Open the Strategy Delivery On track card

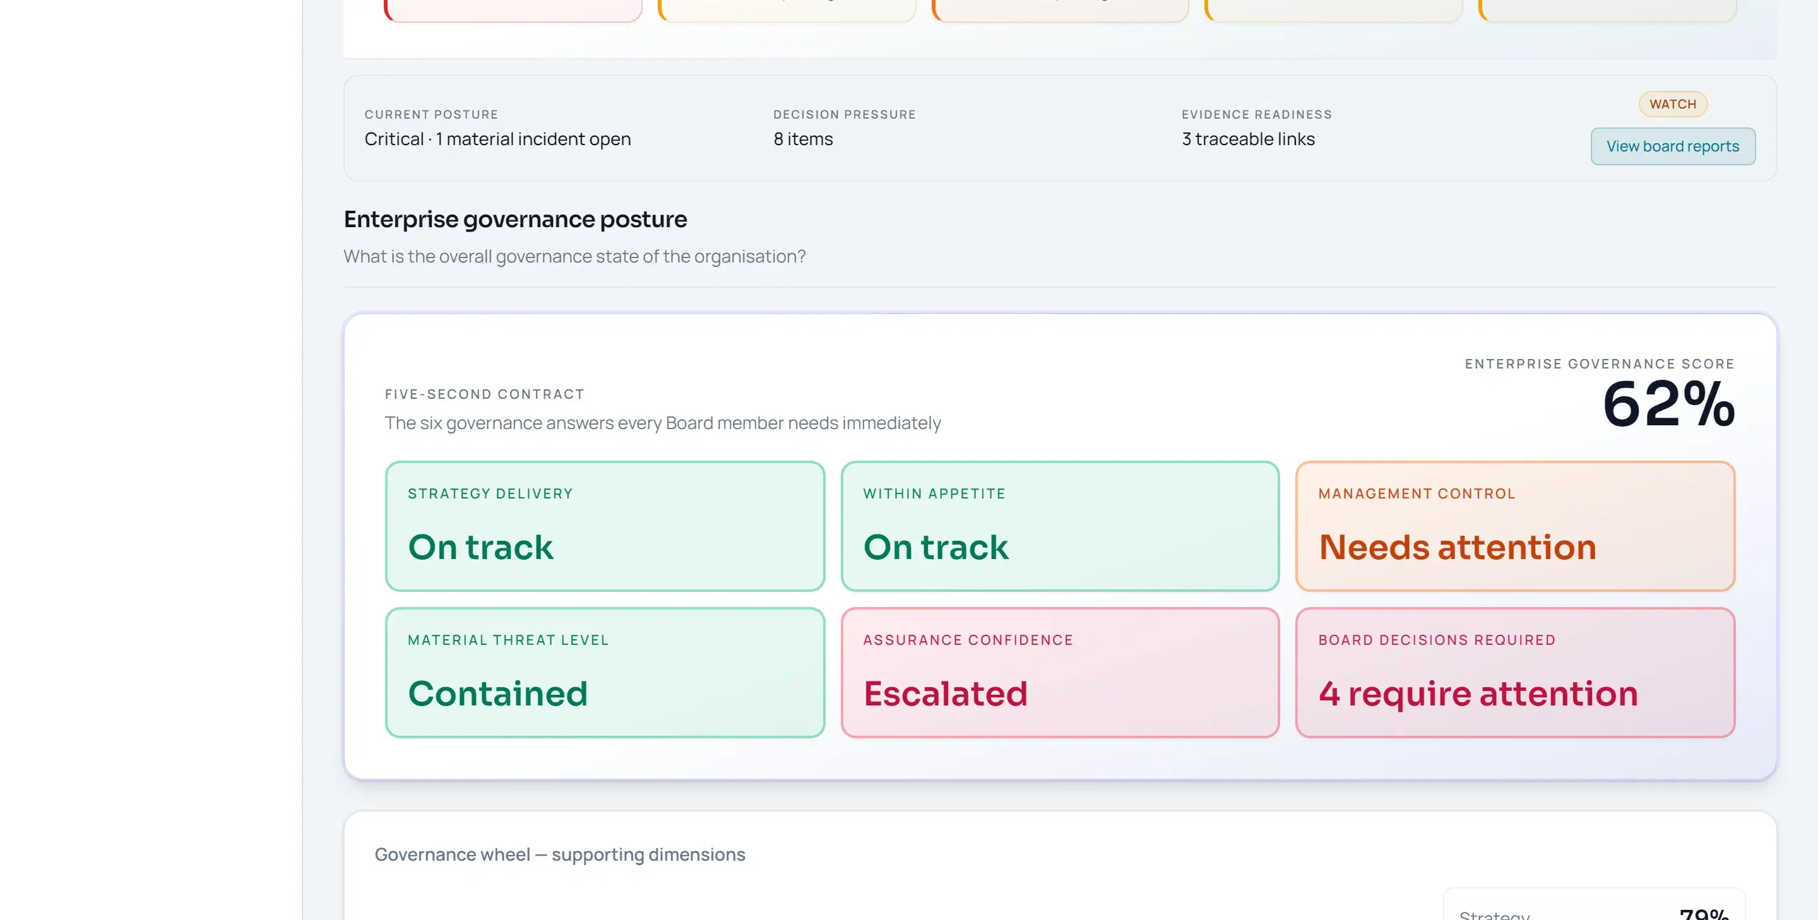tap(605, 526)
